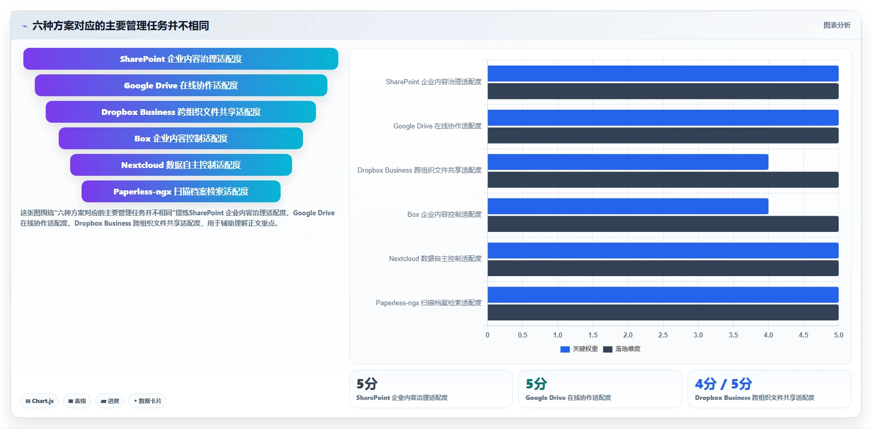
Task: Click the blue 关键权重 bar for Box
Action: click(628, 206)
